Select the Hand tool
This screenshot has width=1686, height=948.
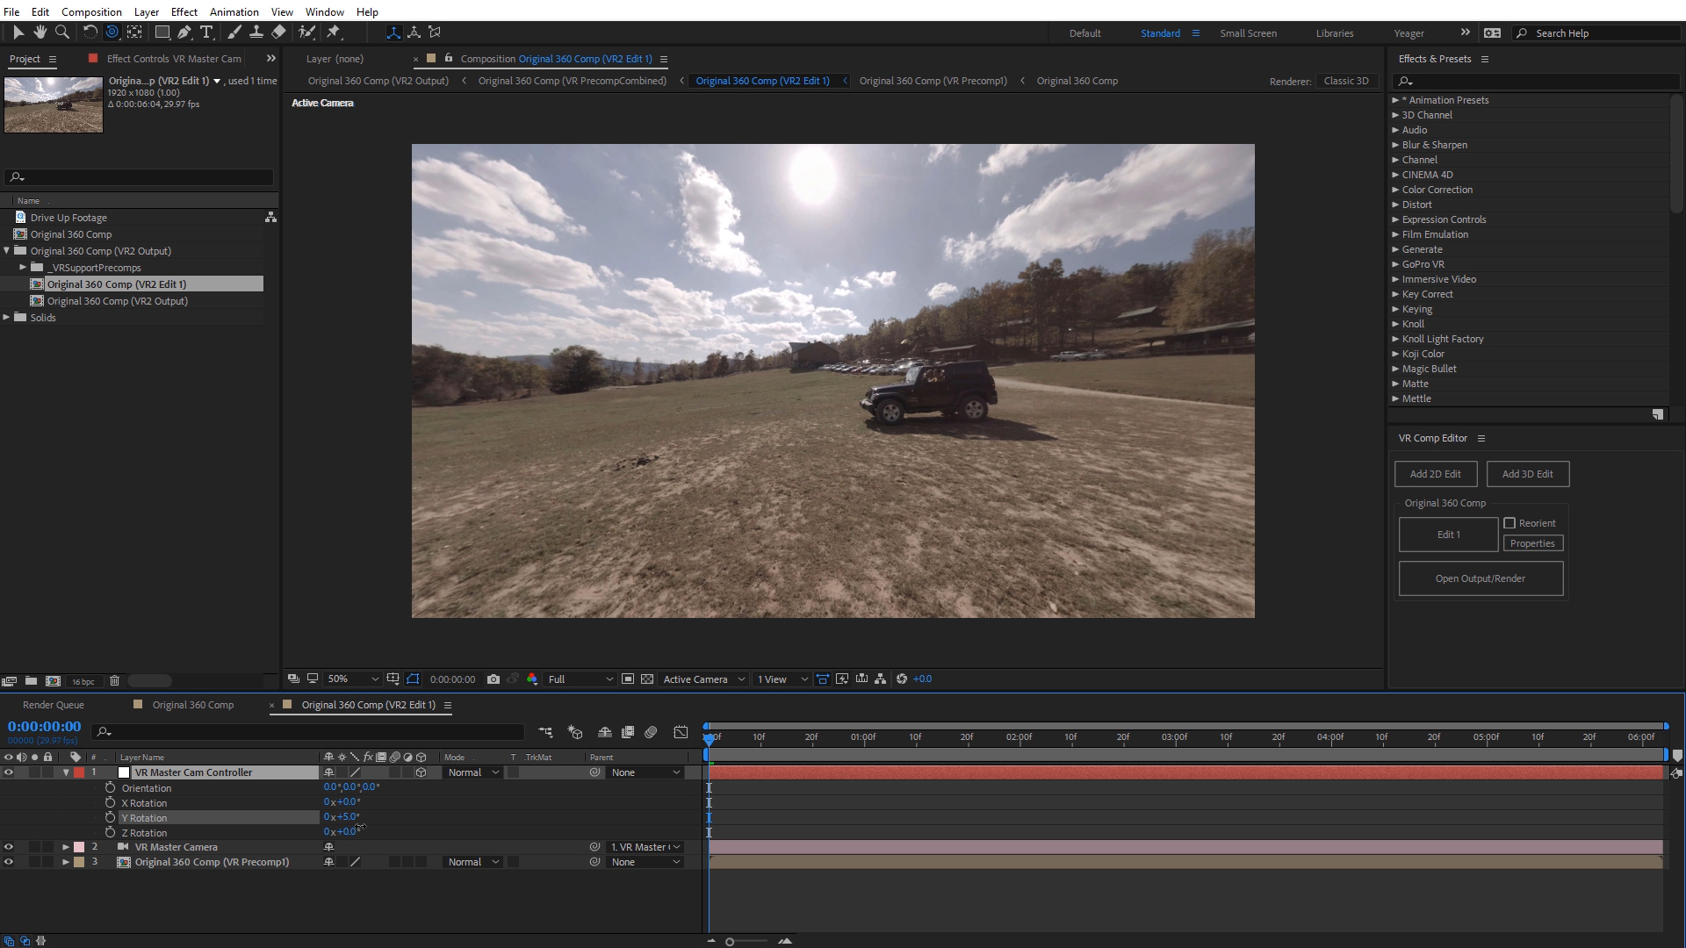pyautogui.click(x=40, y=32)
